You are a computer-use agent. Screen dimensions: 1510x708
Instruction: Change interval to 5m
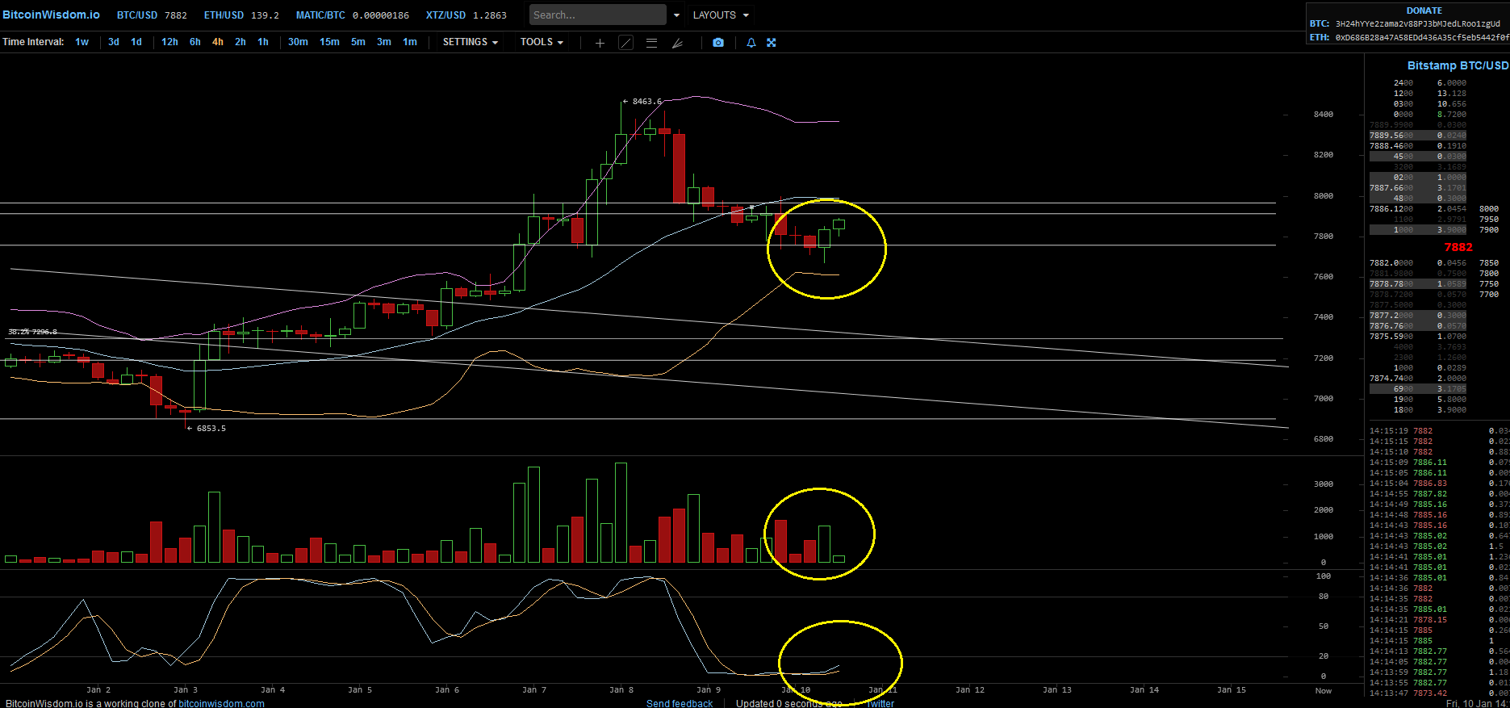point(358,42)
